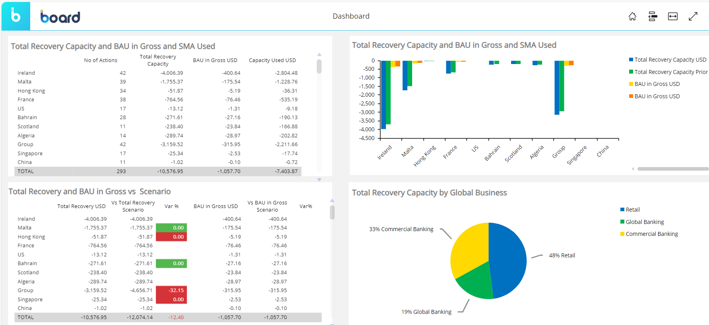Click the 'Var%' last column header

click(306, 206)
